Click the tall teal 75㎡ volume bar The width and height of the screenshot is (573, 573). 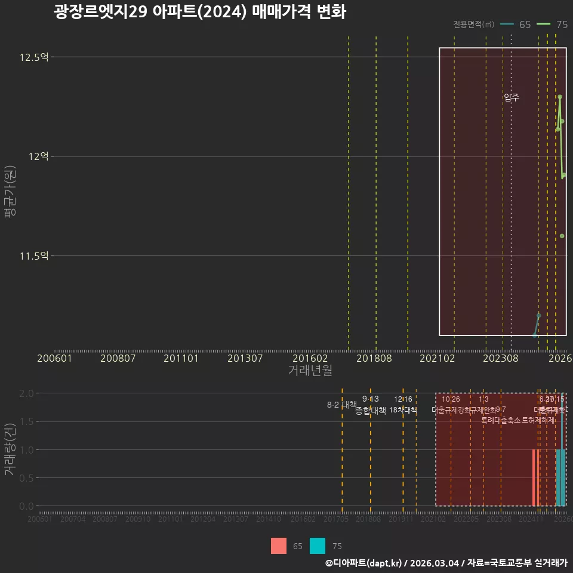click(562, 449)
